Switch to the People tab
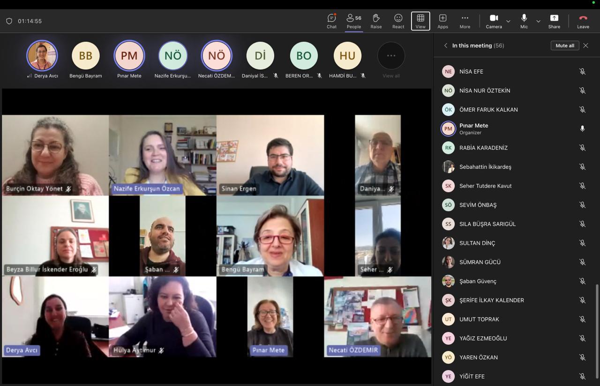Viewport: 600px width, 386px height. 354,21
